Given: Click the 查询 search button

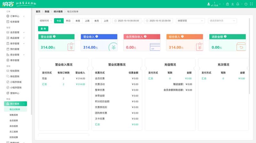Looking at the screenshot, I should click(x=43, y=28).
